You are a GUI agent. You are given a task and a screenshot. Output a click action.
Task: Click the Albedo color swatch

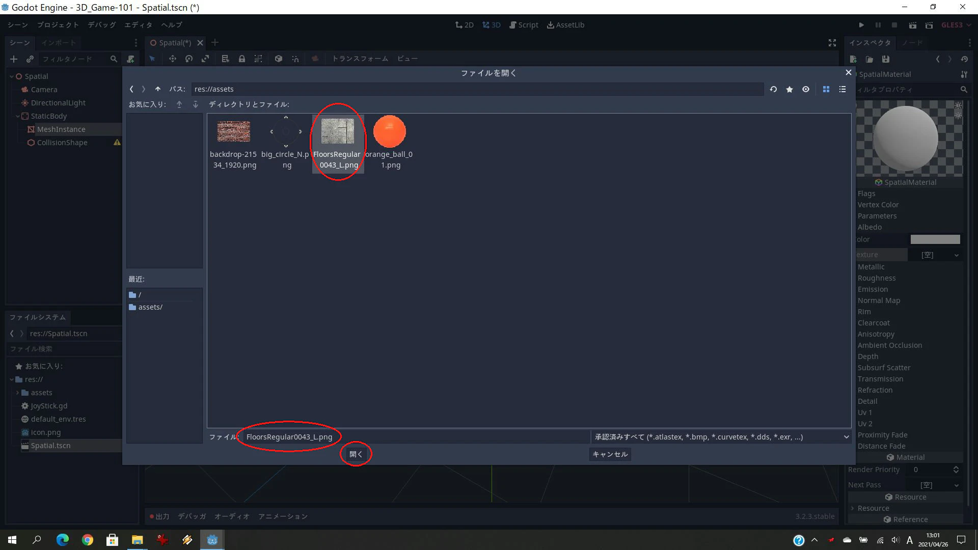[935, 239]
